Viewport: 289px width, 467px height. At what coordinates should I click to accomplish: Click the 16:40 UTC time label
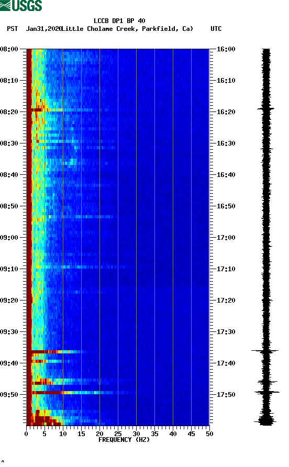[226, 175]
